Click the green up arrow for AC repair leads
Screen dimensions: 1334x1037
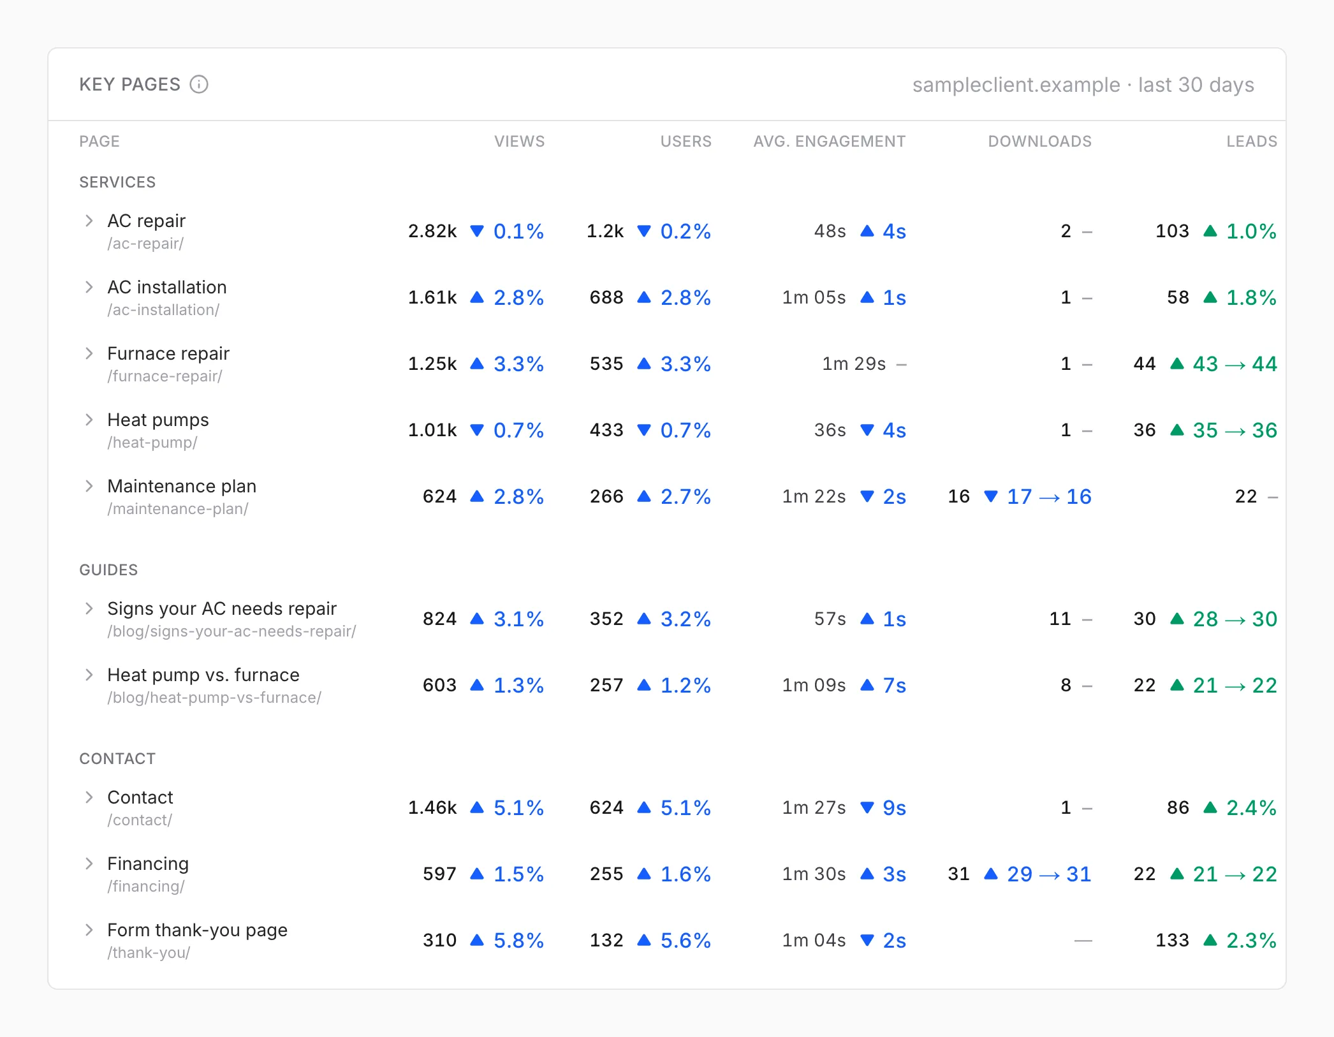1210,231
